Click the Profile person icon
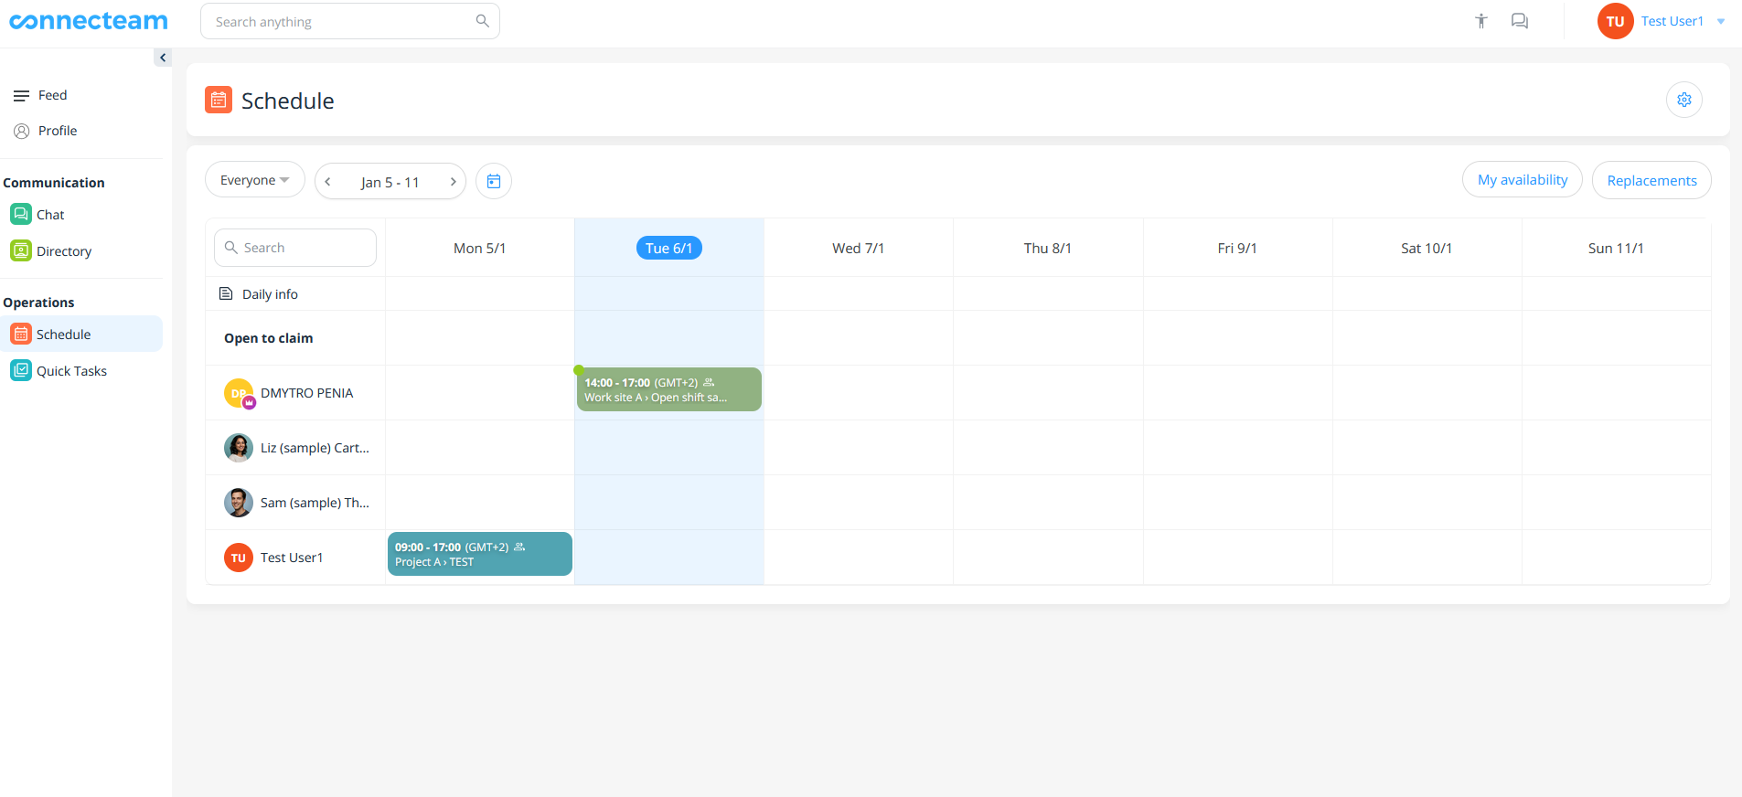The width and height of the screenshot is (1742, 797). coord(22,131)
